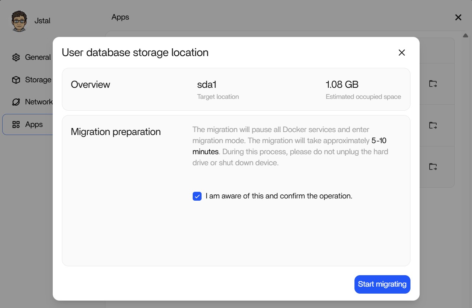The height and width of the screenshot is (308, 472).
Task: Click the Jstal username text
Action: click(42, 21)
